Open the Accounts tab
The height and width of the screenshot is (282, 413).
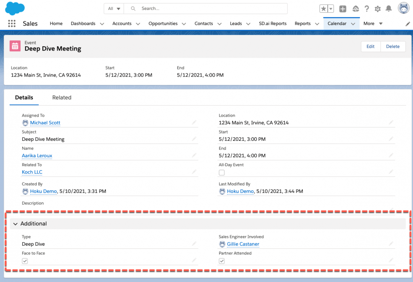122,23
